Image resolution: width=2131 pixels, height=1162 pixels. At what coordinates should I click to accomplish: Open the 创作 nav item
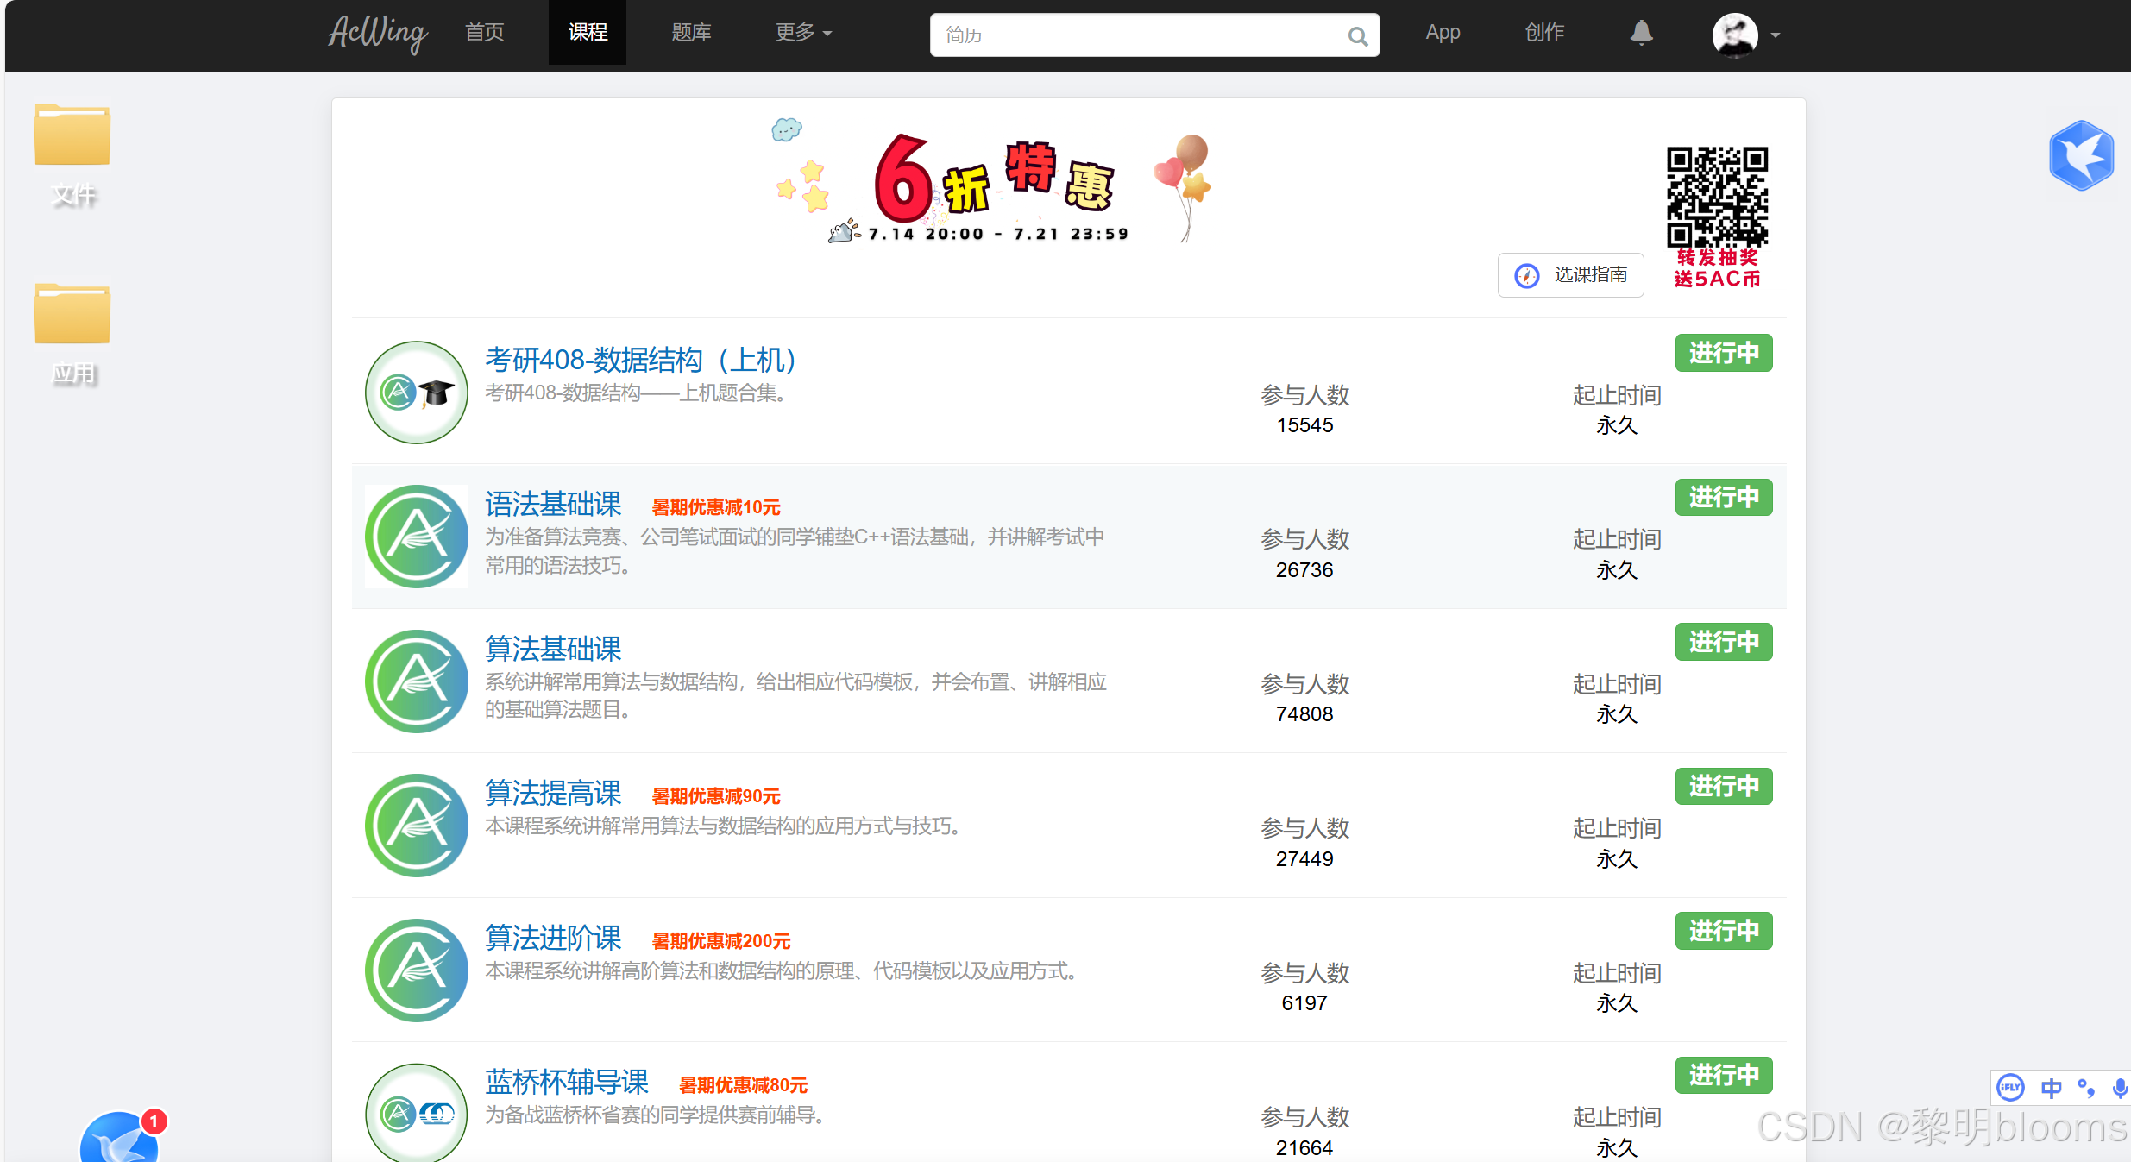(x=1544, y=33)
